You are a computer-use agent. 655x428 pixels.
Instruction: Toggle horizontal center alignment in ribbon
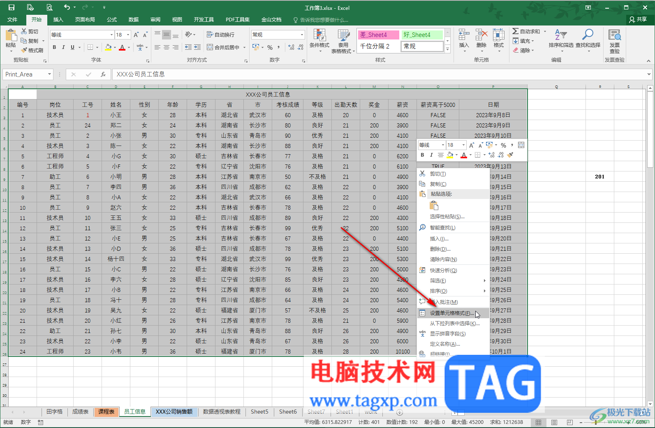coord(166,47)
